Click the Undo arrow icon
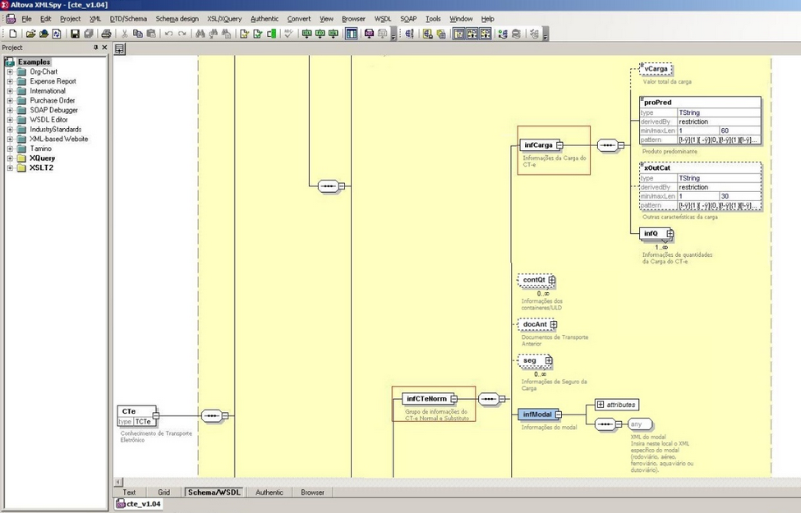The height and width of the screenshot is (513, 801). (168, 34)
